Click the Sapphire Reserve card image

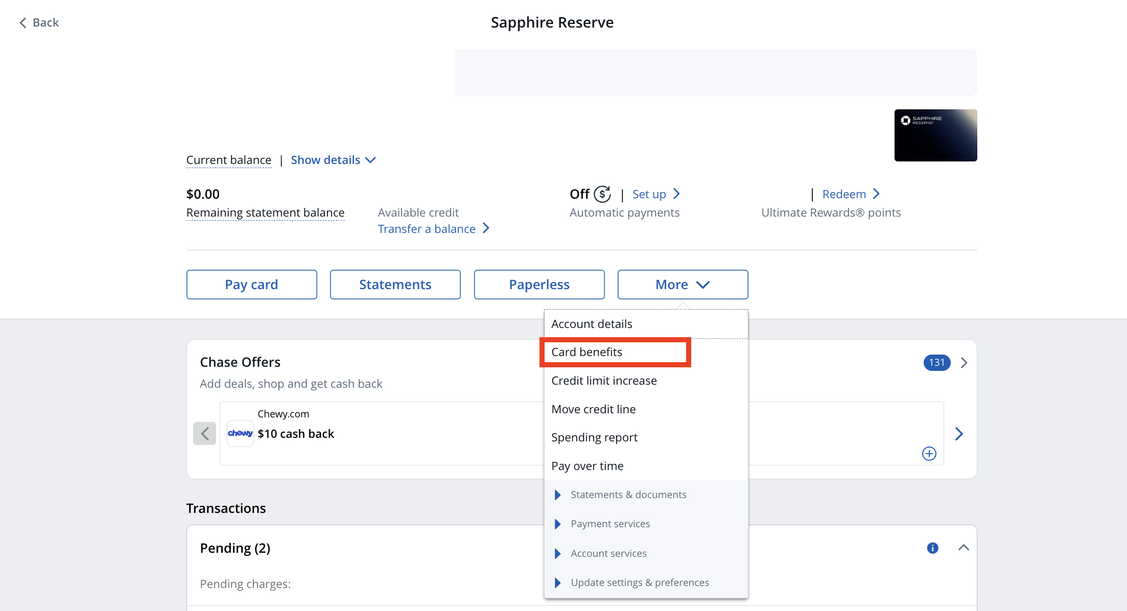pyautogui.click(x=935, y=135)
